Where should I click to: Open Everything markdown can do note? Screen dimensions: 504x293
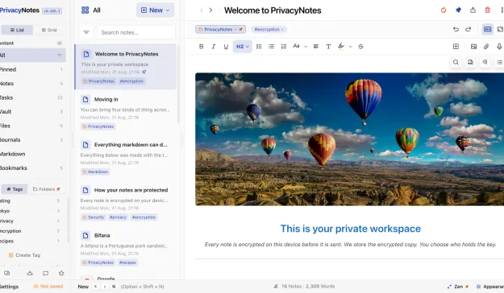tap(125, 158)
